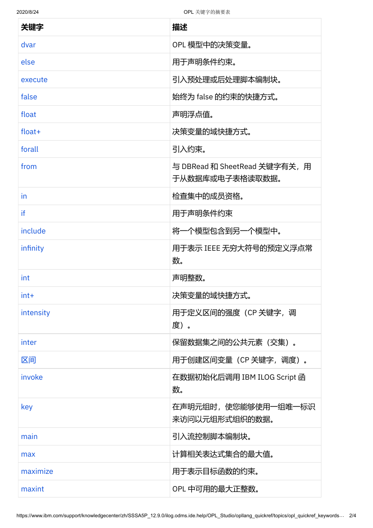
Task: Select the text '将一个模型包含到另一个模型中。'
Action: coord(229,231)
